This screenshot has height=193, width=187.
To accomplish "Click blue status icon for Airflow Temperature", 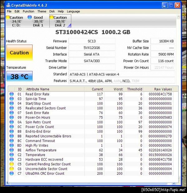I will [x=12, y=150].
